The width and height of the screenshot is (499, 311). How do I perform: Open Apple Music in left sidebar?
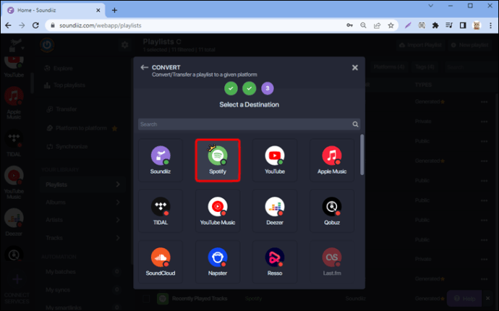(x=14, y=103)
